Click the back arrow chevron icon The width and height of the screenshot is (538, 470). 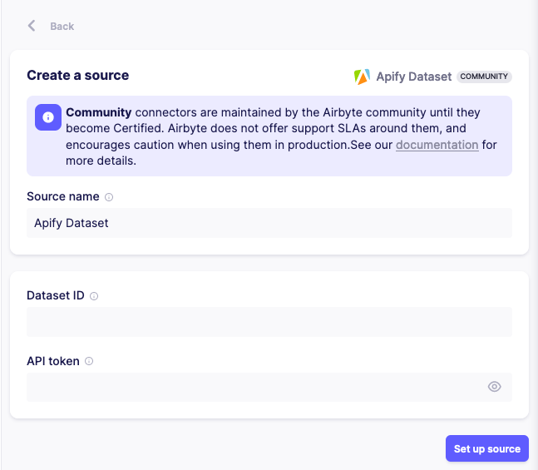tap(32, 26)
